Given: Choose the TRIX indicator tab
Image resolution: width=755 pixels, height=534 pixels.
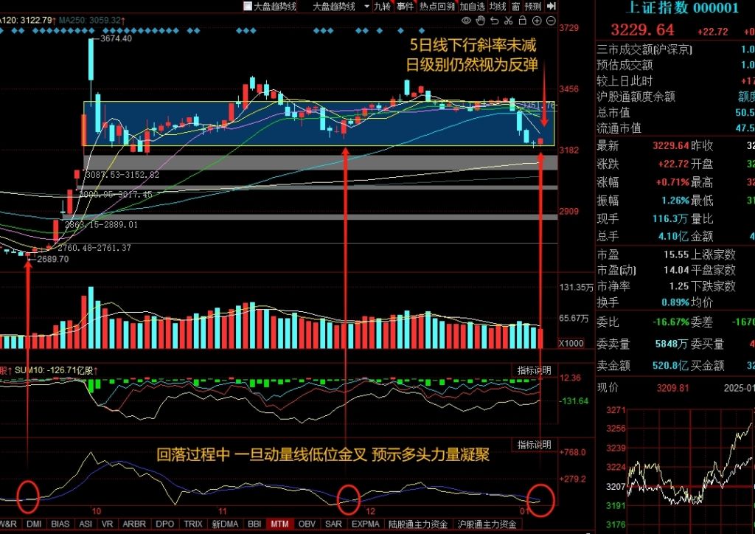Looking at the screenshot, I should (193, 524).
